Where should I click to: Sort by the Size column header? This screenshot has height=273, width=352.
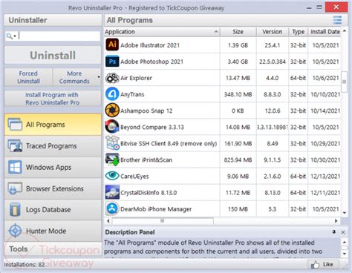pyautogui.click(x=238, y=32)
